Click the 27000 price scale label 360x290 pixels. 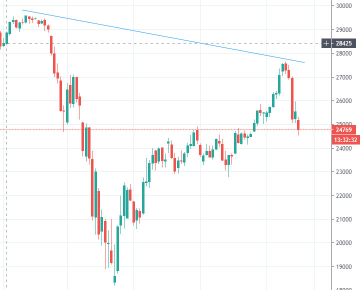343,77
